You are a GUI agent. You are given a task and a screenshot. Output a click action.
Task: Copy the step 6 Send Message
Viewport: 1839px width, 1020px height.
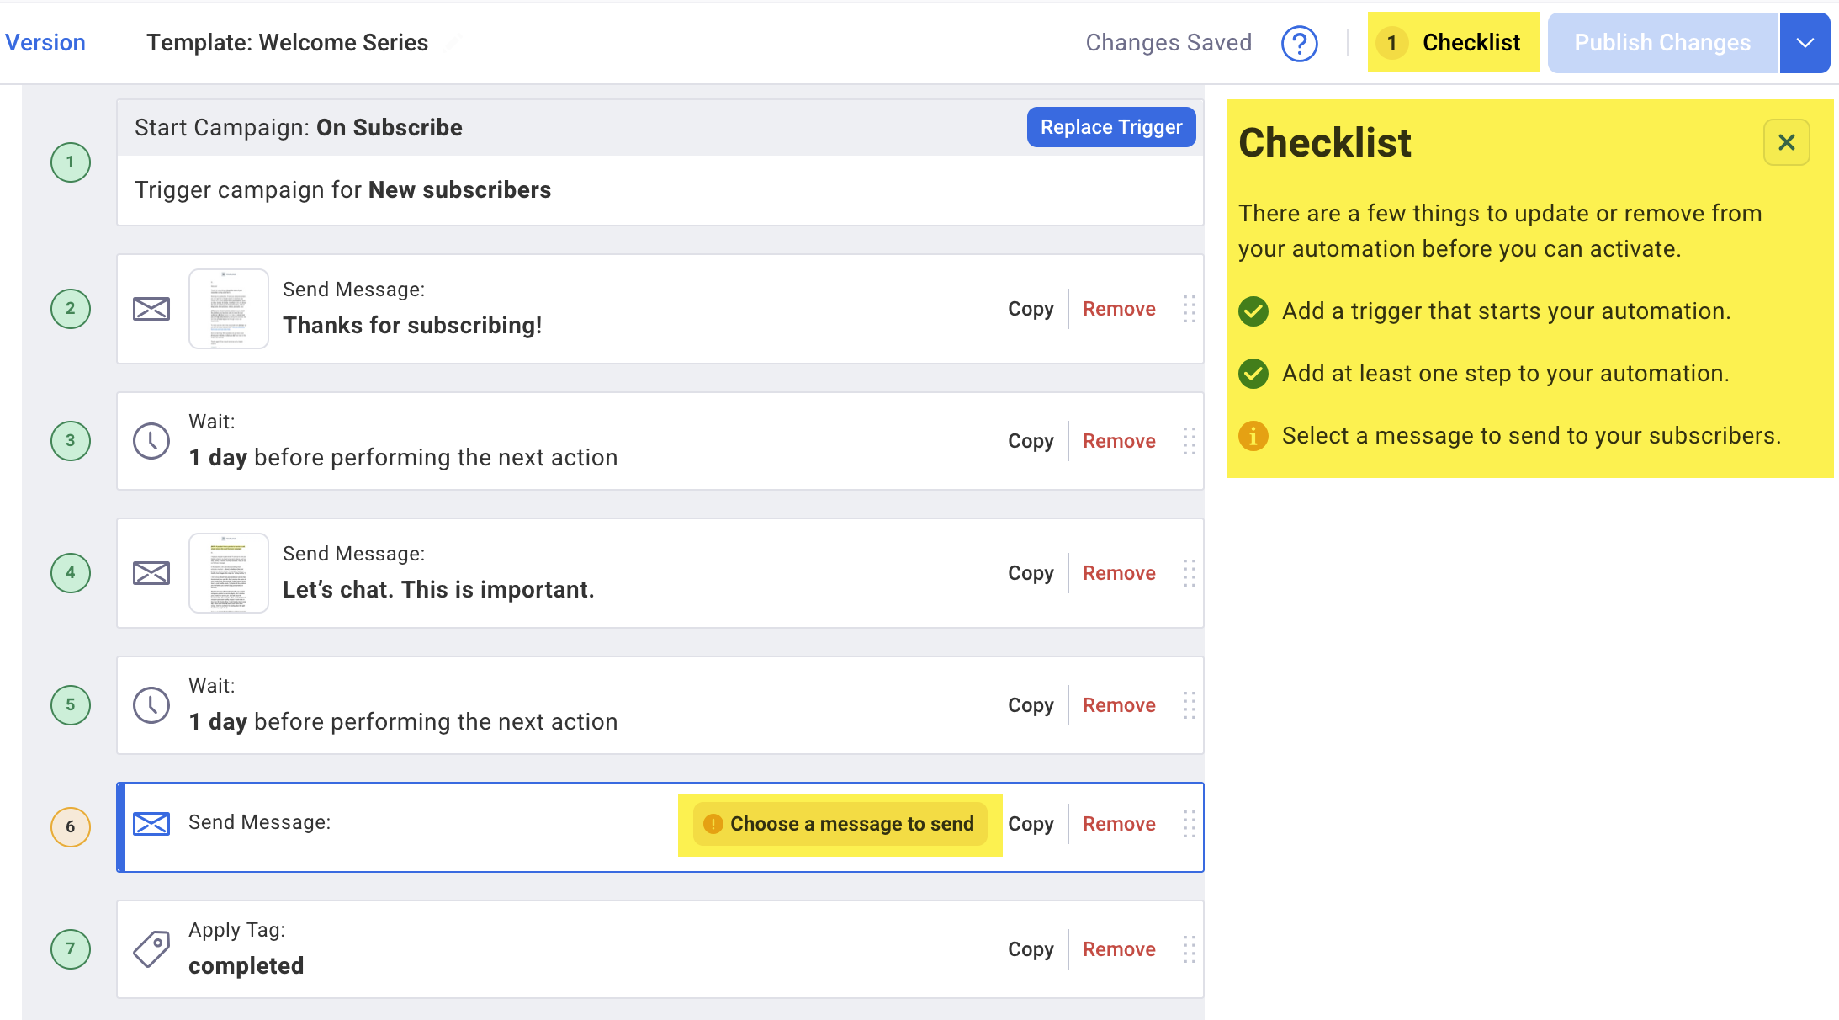tap(1031, 824)
